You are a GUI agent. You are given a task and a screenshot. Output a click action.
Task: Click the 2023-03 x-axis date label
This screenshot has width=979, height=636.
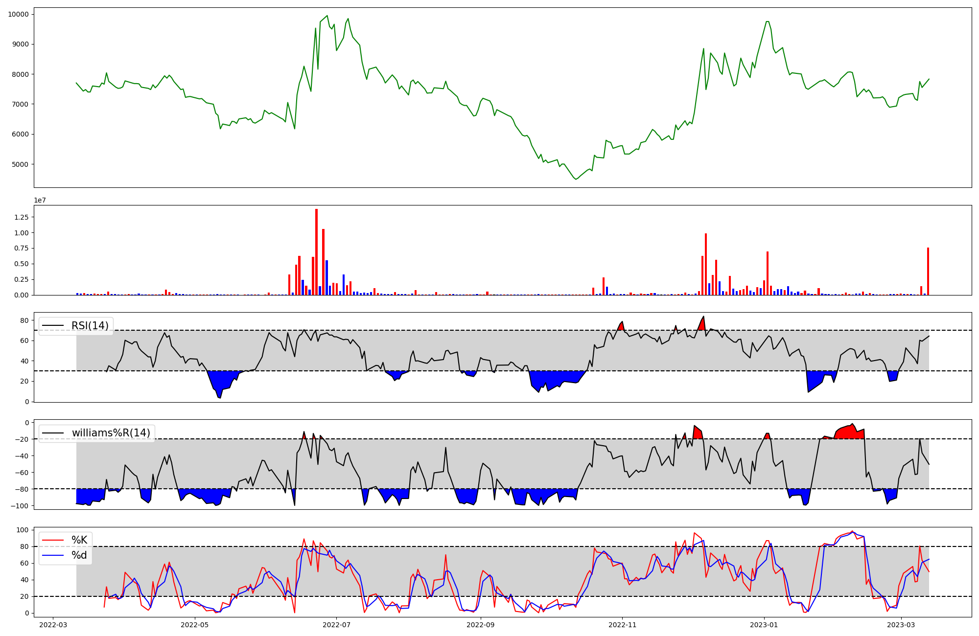[x=901, y=624]
